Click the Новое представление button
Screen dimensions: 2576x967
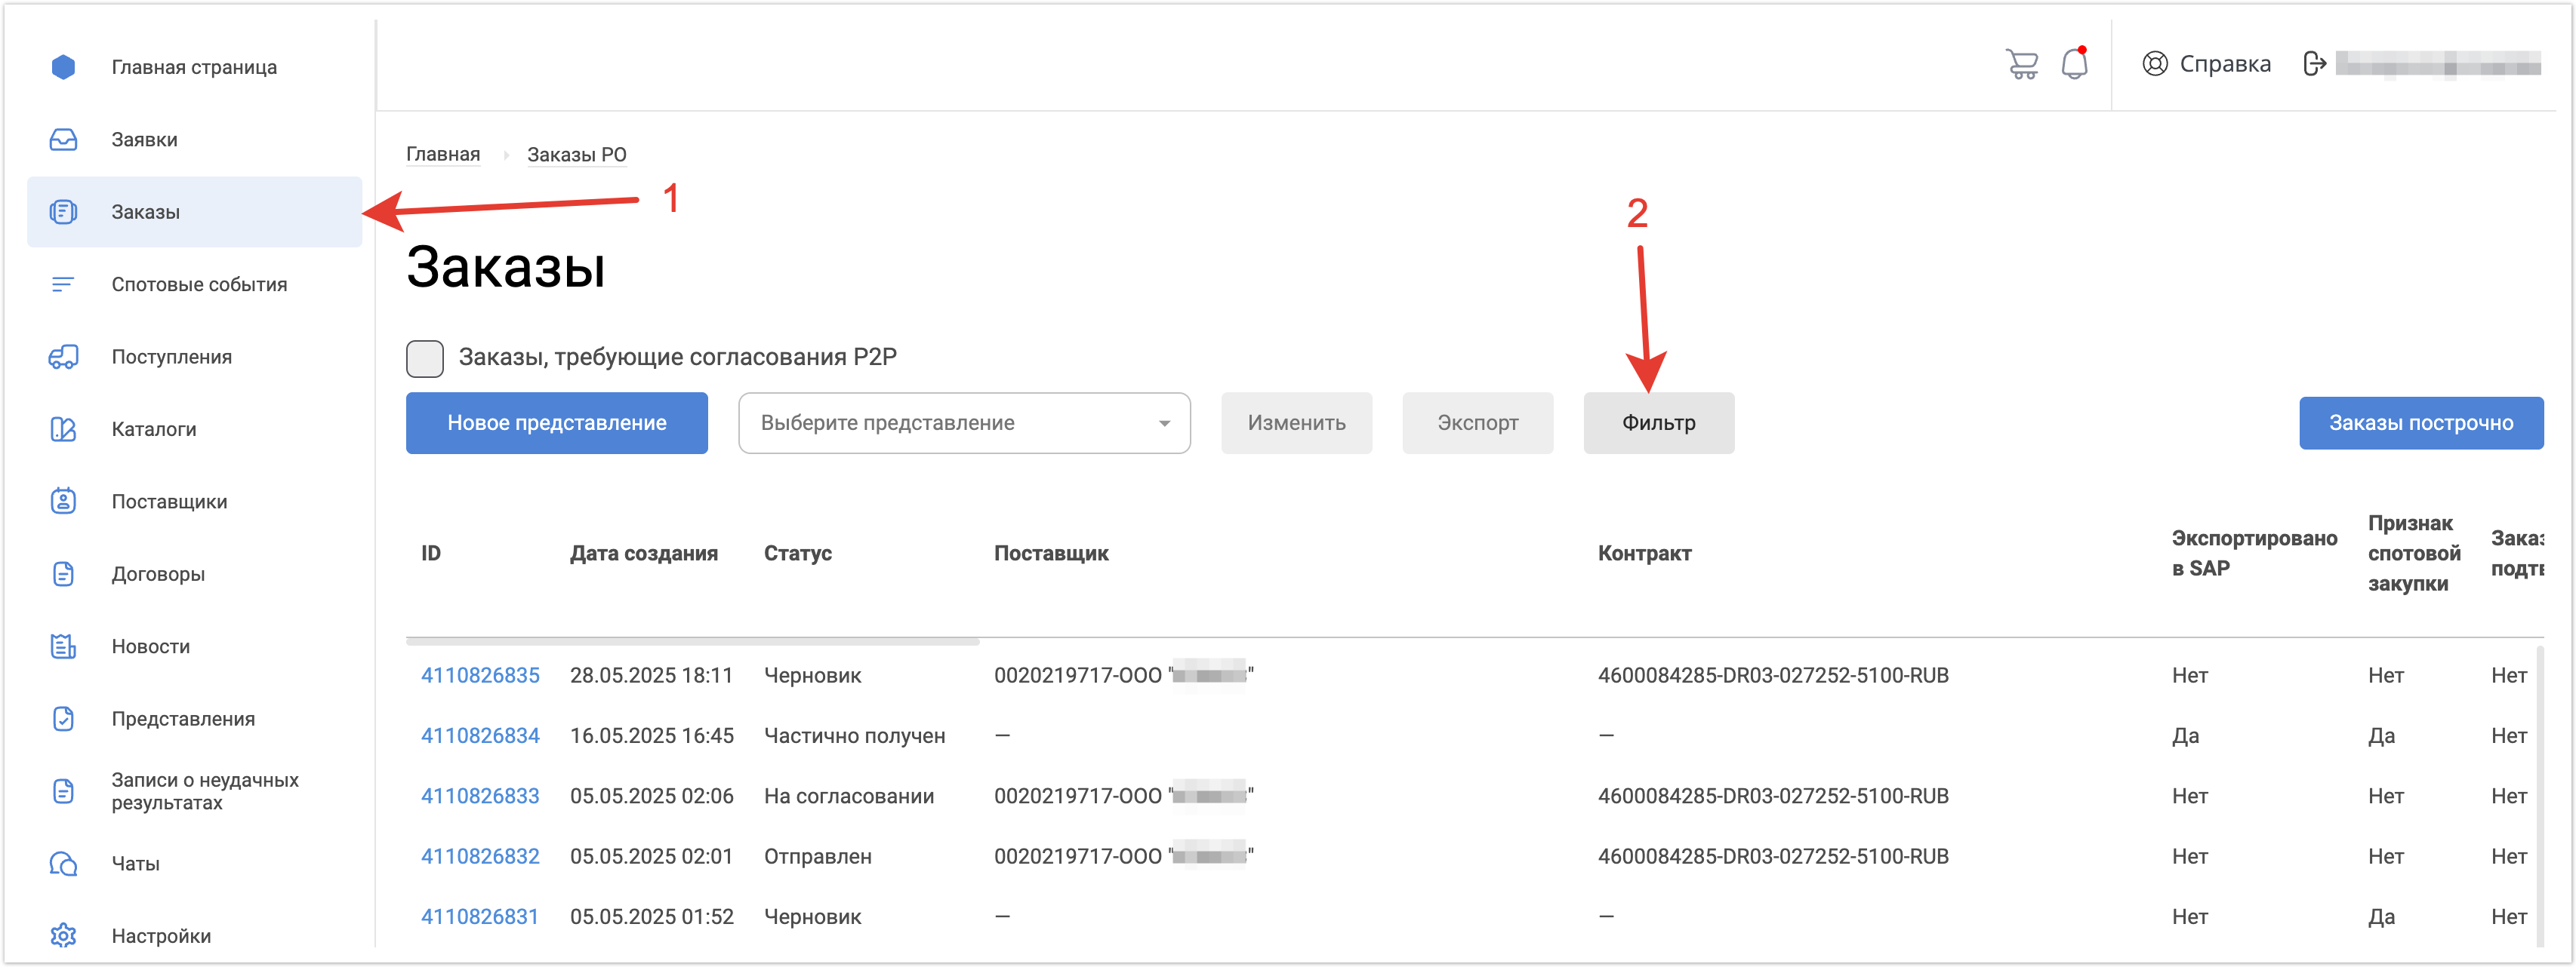click(556, 422)
